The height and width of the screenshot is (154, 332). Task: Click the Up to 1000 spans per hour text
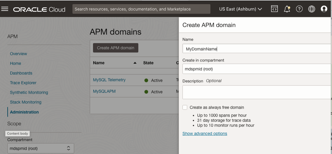tap(222, 115)
